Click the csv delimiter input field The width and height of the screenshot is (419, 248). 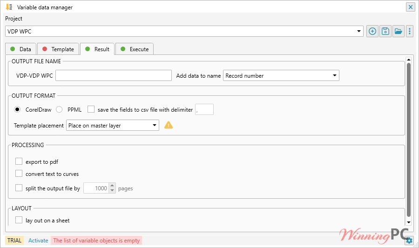point(204,109)
